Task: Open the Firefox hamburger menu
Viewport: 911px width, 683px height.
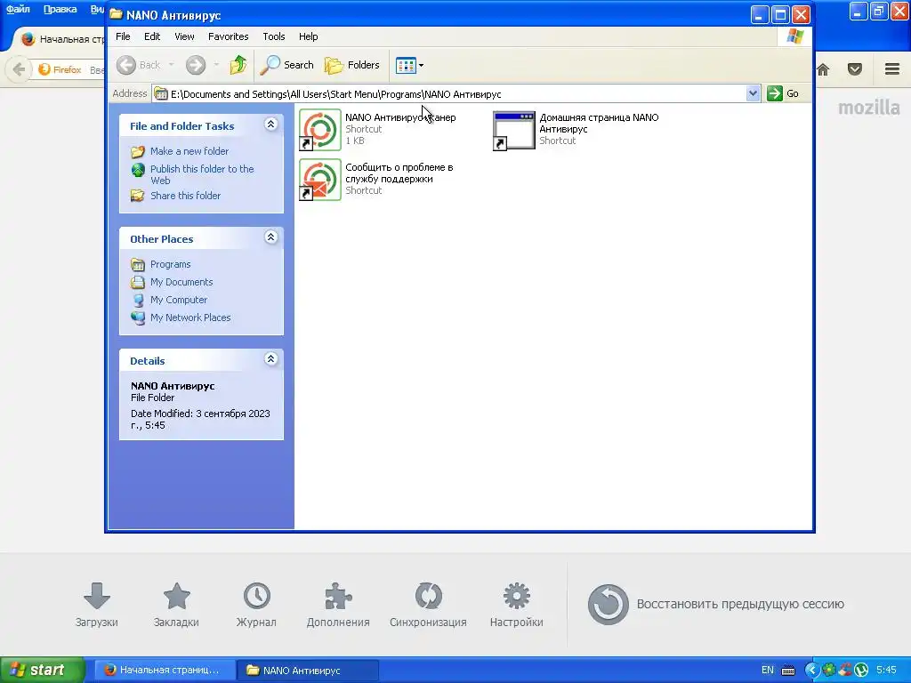Action: pyautogui.click(x=892, y=69)
